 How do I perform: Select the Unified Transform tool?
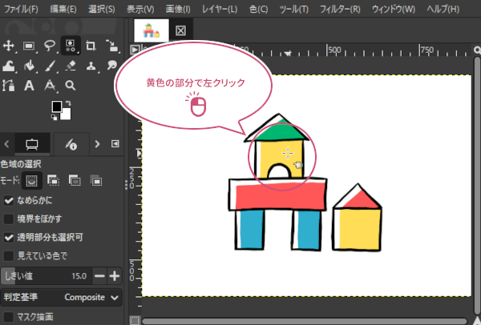coord(112,46)
